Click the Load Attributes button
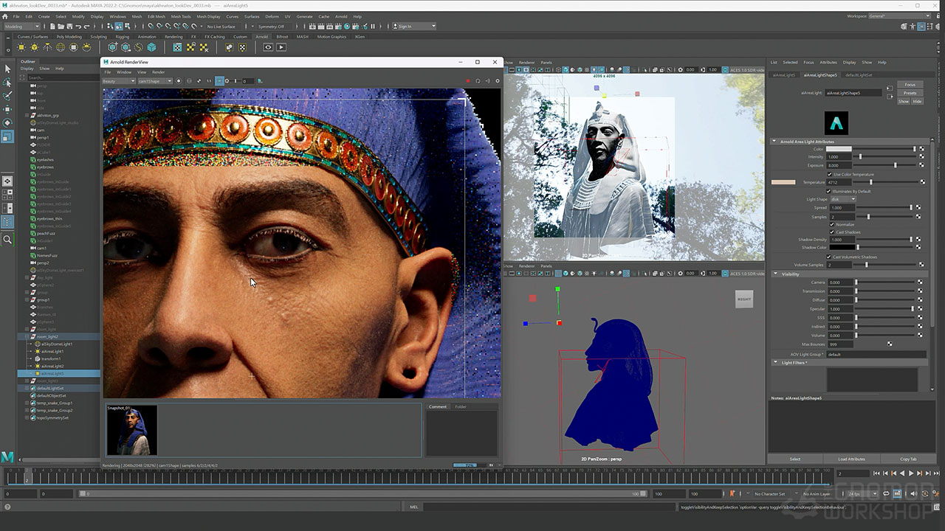The width and height of the screenshot is (945, 531). (x=851, y=459)
